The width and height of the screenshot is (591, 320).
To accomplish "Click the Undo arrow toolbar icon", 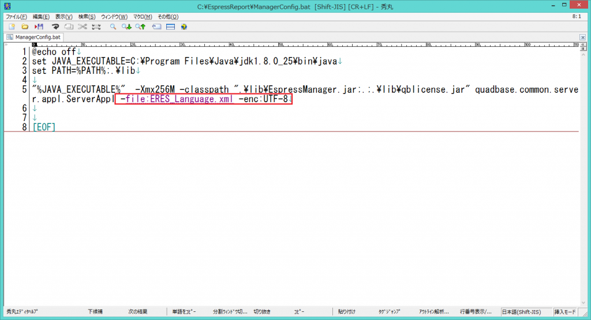I will coord(56,27).
